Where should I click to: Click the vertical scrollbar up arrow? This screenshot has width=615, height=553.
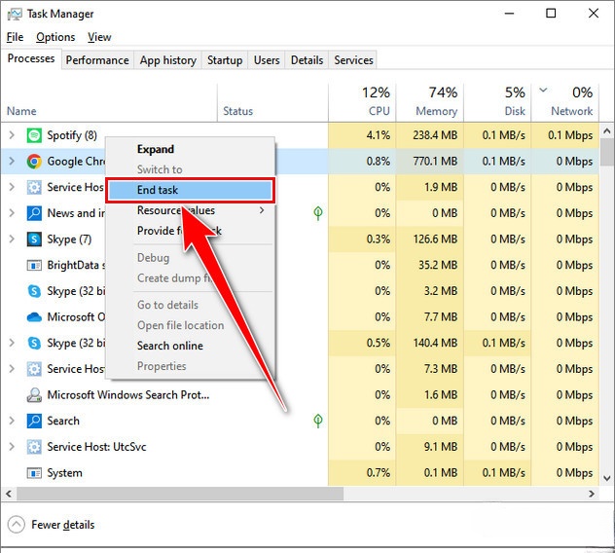pyautogui.click(x=607, y=130)
